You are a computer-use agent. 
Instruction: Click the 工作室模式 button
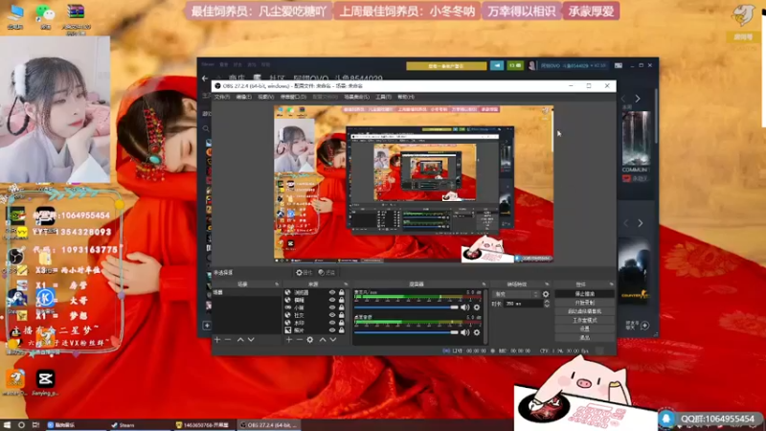(584, 321)
